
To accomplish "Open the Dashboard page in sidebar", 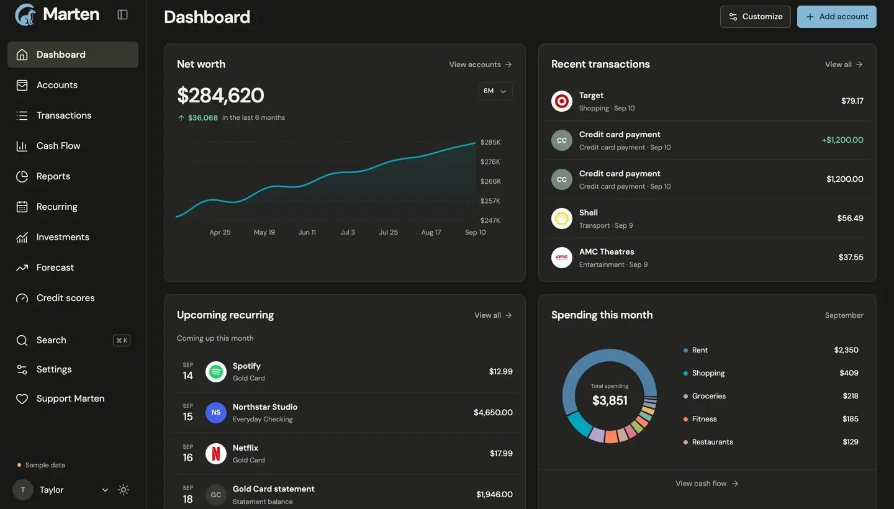I will point(73,55).
